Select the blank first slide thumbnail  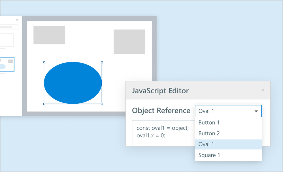(7, 40)
